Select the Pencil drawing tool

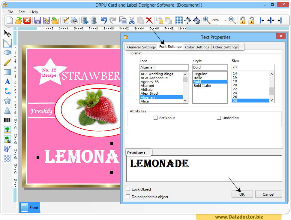pyautogui.click(x=7, y=62)
